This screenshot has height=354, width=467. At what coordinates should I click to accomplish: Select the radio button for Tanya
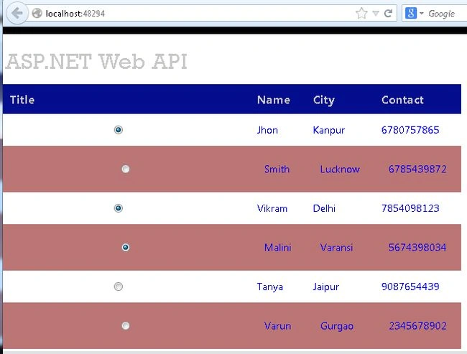click(x=119, y=287)
